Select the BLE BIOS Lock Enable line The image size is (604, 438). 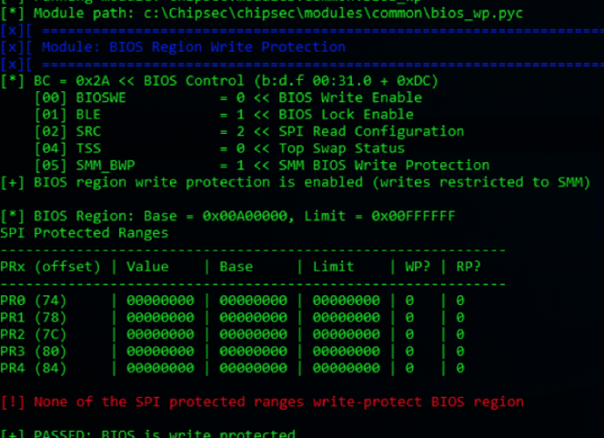point(224,115)
